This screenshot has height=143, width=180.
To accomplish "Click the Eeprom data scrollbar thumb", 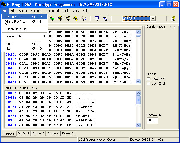I will click(138, 100).
